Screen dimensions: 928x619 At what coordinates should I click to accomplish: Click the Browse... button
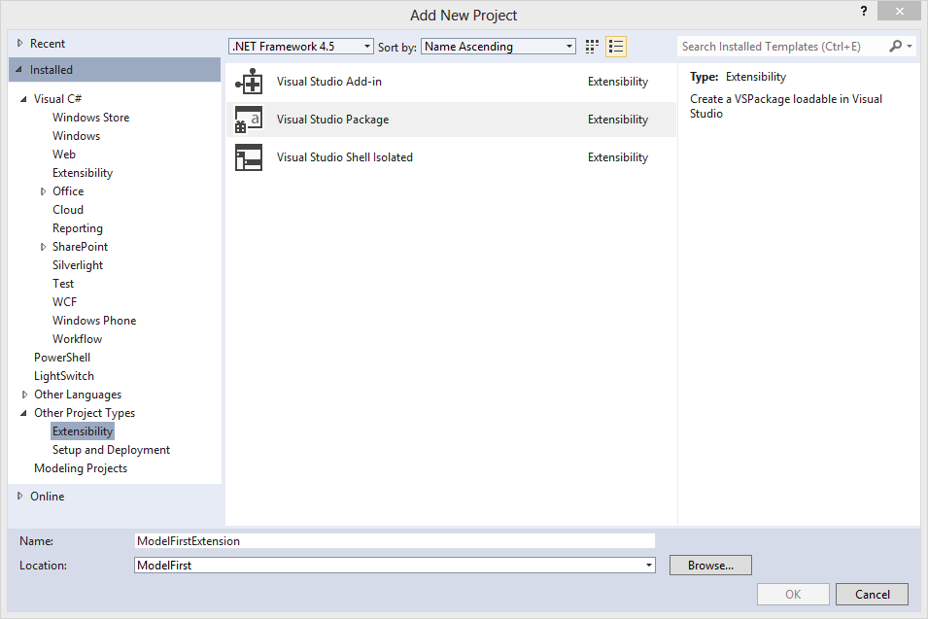(x=710, y=566)
